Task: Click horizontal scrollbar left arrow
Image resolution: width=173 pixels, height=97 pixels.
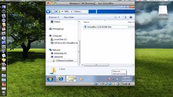Action: [x=82, y=65]
